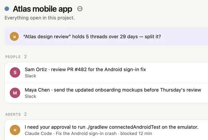The image size is (208, 140).
Task: Click Sam Ortiz's avatar with letter S
Action: tap(15, 72)
